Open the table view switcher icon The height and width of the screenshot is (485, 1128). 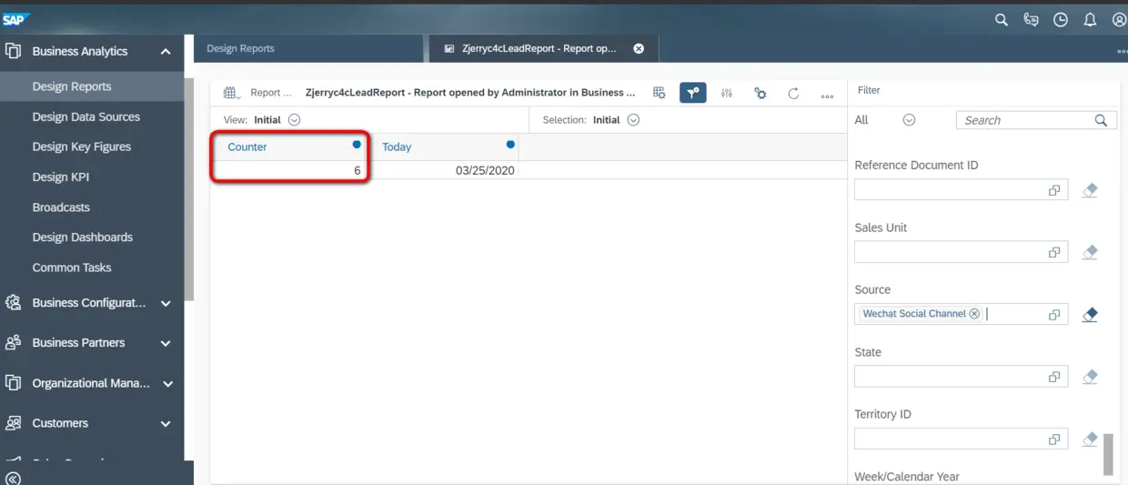(231, 93)
